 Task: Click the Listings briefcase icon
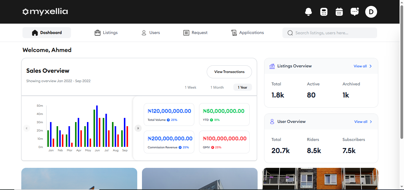click(x=98, y=33)
